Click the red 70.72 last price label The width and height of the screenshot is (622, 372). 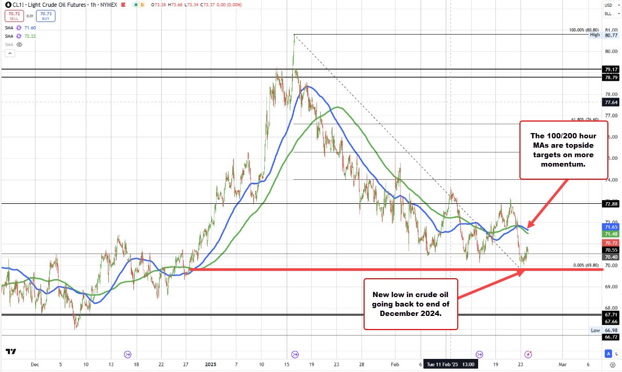click(x=611, y=243)
